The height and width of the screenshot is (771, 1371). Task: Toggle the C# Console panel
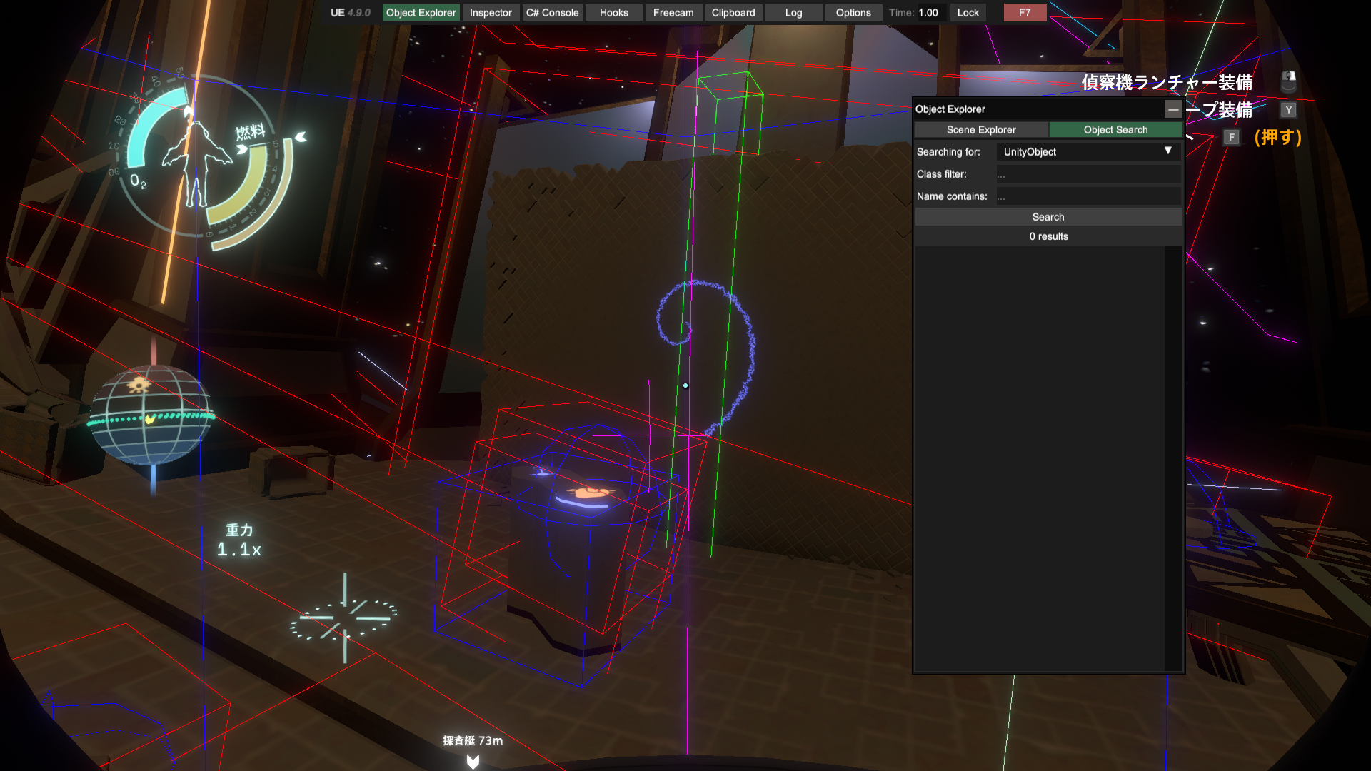pyautogui.click(x=552, y=13)
